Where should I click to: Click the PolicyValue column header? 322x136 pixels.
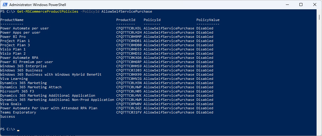pyautogui.click(x=208, y=20)
